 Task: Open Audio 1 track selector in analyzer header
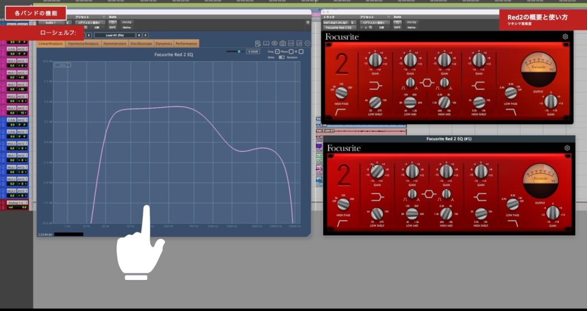pyautogui.click(x=51, y=23)
